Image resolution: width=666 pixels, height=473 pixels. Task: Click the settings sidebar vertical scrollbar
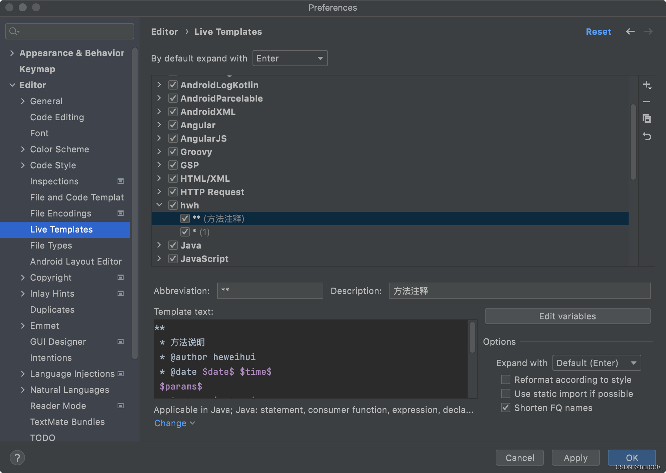(x=135, y=204)
